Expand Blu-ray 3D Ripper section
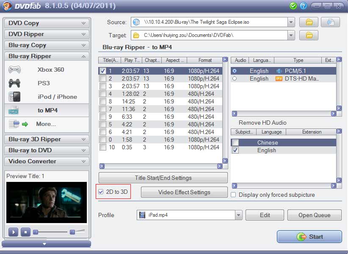Screen dimensions: 348x254 tap(47, 140)
